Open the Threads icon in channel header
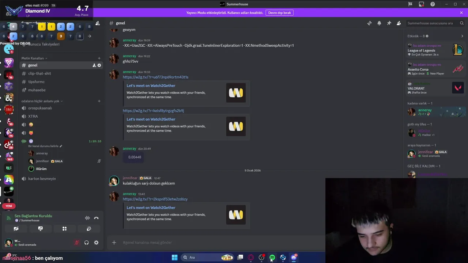468x263 pixels. click(369, 23)
